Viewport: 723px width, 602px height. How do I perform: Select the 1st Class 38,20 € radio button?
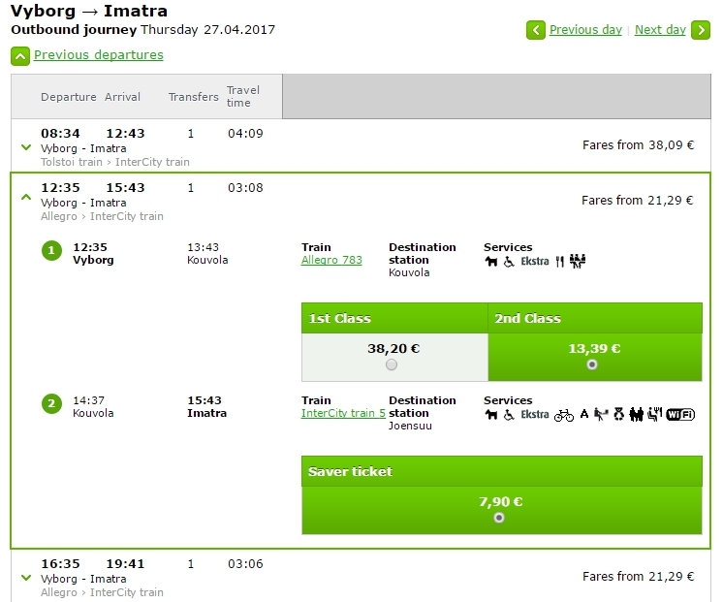[x=392, y=364]
